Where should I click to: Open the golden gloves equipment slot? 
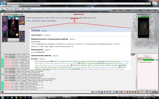22,23
